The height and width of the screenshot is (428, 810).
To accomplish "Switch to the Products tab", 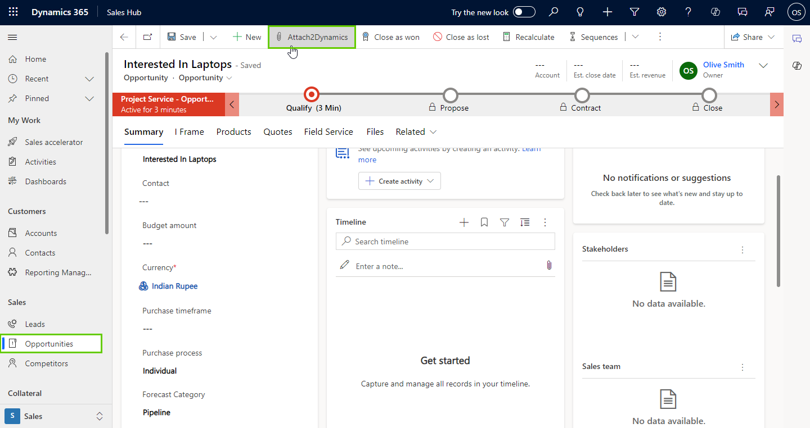I will 233,132.
